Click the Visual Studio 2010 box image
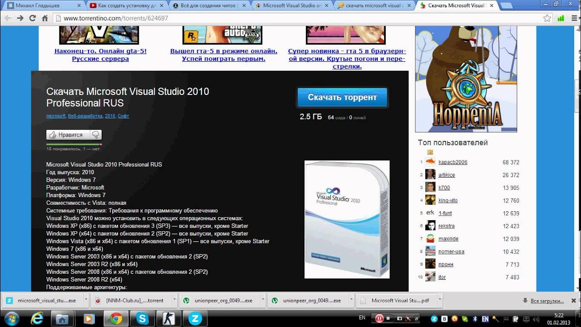This screenshot has height=327, width=581. pyautogui.click(x=347, y=219)
